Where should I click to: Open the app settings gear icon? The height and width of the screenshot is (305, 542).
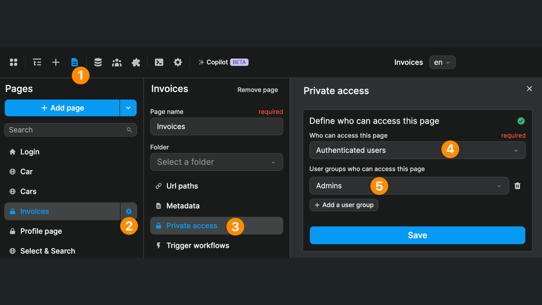tap(178, 62)
